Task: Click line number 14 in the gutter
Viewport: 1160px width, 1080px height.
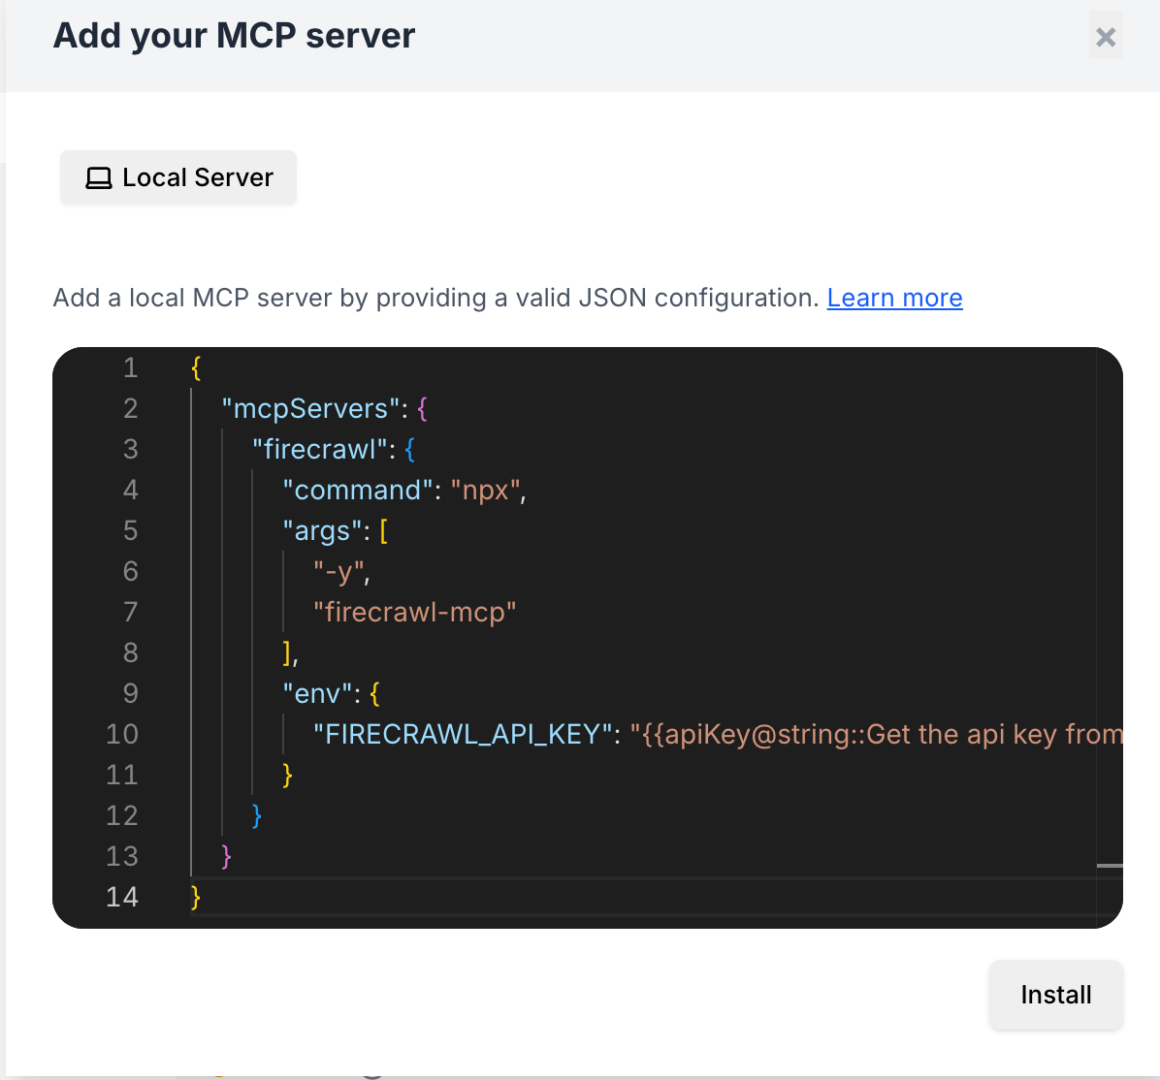Action: pos(122,897)
